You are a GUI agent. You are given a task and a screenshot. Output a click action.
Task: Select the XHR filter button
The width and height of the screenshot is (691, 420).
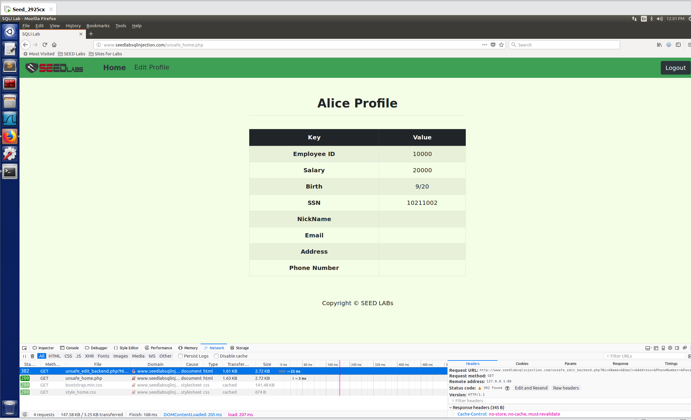point(89,356)
